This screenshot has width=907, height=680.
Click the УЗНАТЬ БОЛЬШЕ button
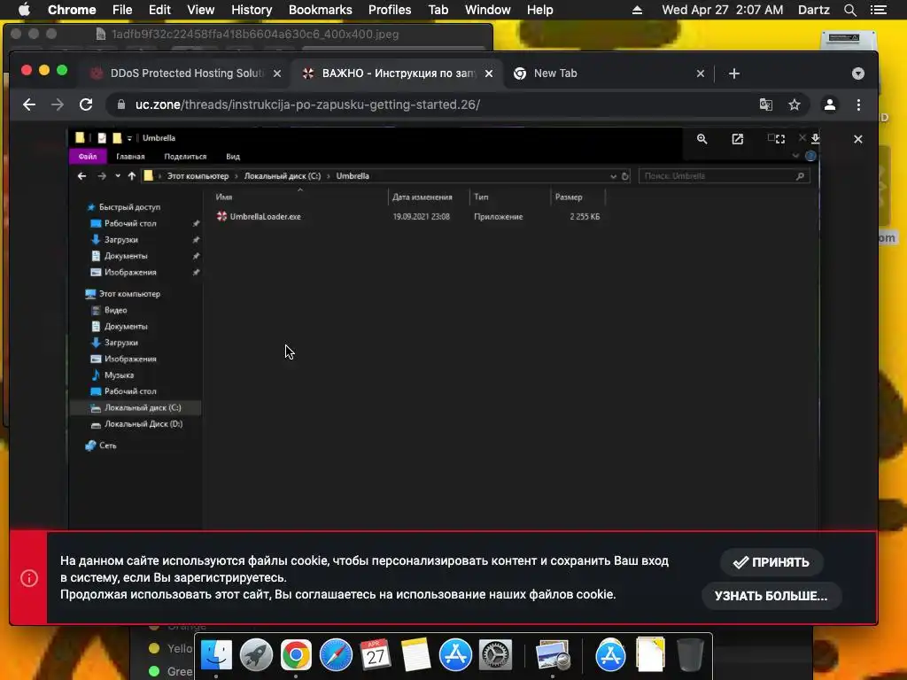[x=771, y=596]
